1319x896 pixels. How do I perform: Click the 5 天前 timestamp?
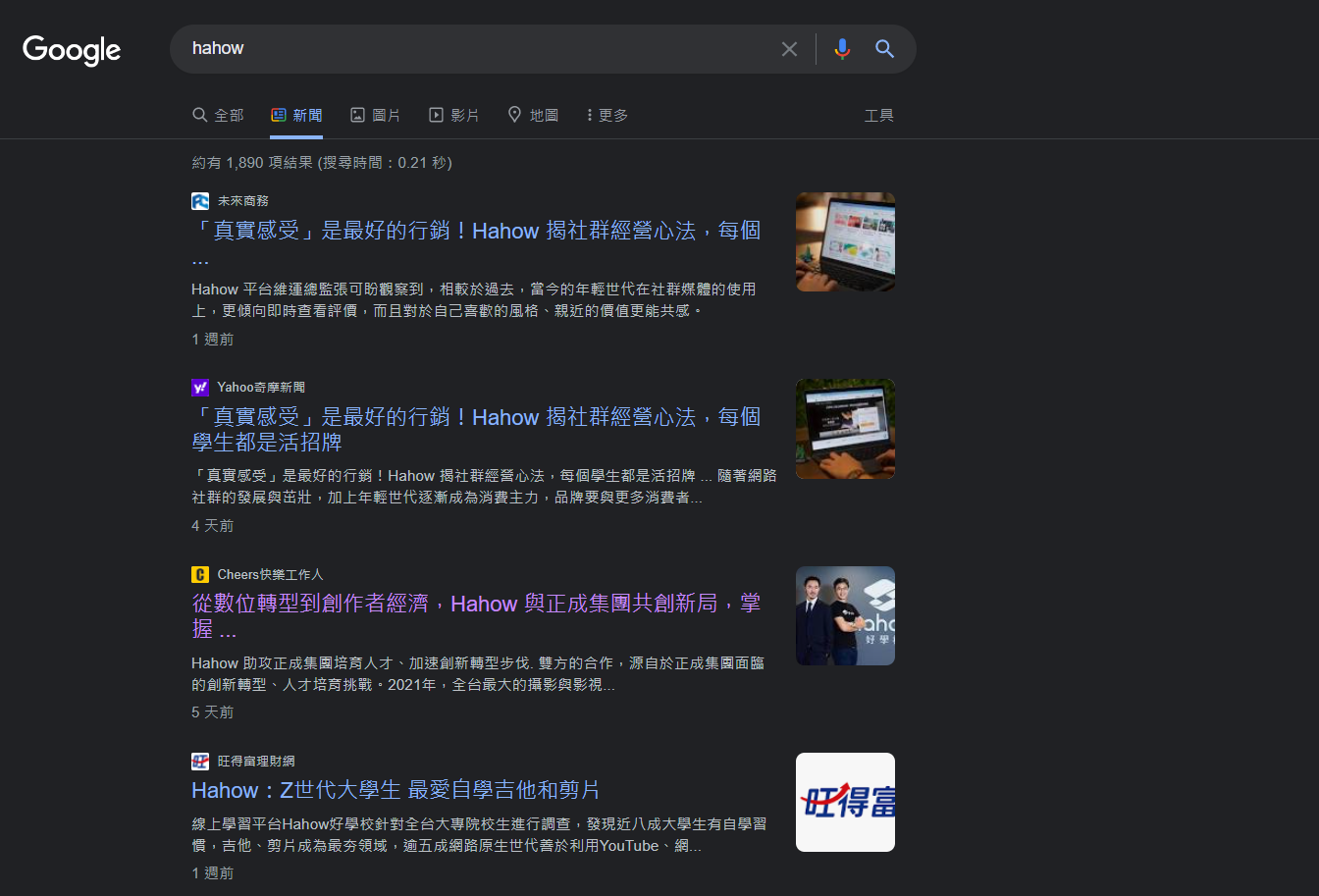pos(213,712)
